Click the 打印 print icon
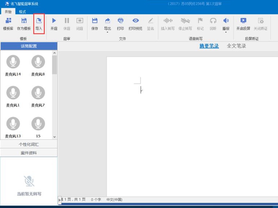Image resolution: width=278 pixels, height=208 pixels. point(120,23)
